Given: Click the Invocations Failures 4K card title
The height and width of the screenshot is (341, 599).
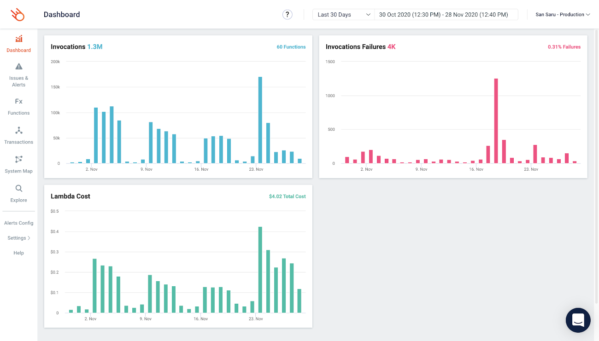Looking at the screenshot, I should 360,46.
